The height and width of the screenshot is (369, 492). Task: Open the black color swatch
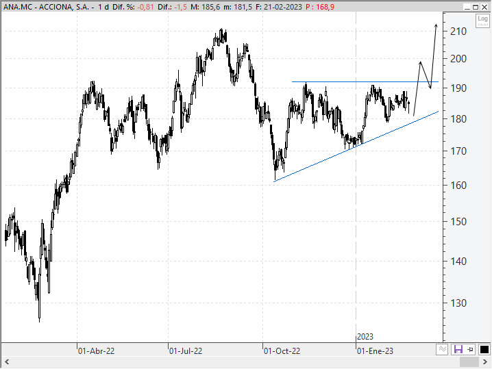click(x=484, y=349)
